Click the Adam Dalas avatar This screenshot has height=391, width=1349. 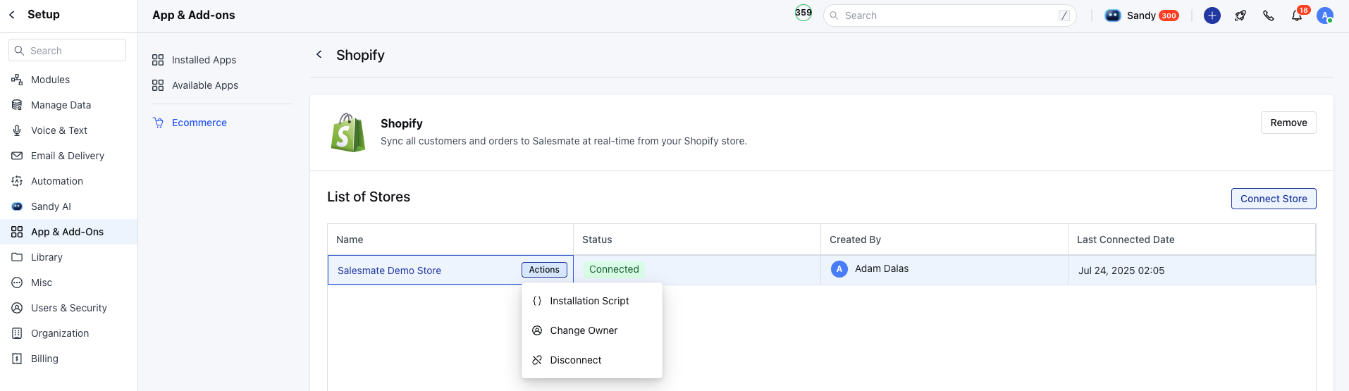pos(839,269)
